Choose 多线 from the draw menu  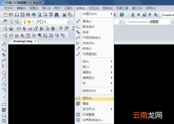94,32
